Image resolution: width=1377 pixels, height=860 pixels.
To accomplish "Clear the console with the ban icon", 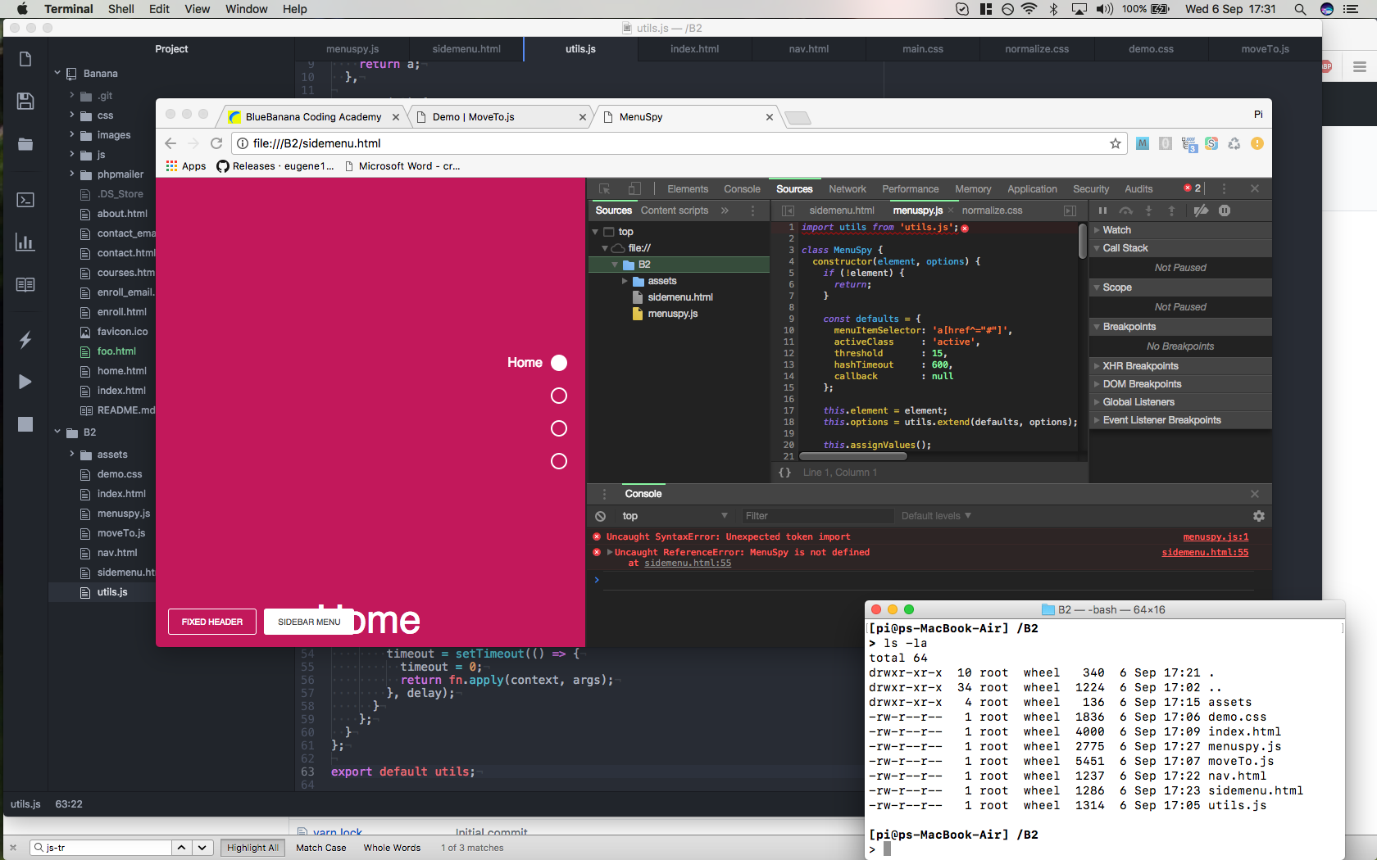I will pos(601,517).
